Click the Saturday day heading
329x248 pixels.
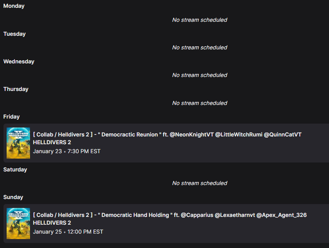click(x=15, y=169)
